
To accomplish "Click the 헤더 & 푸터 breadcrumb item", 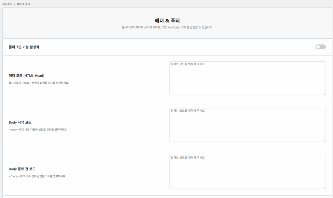I will tap(23, 4).
